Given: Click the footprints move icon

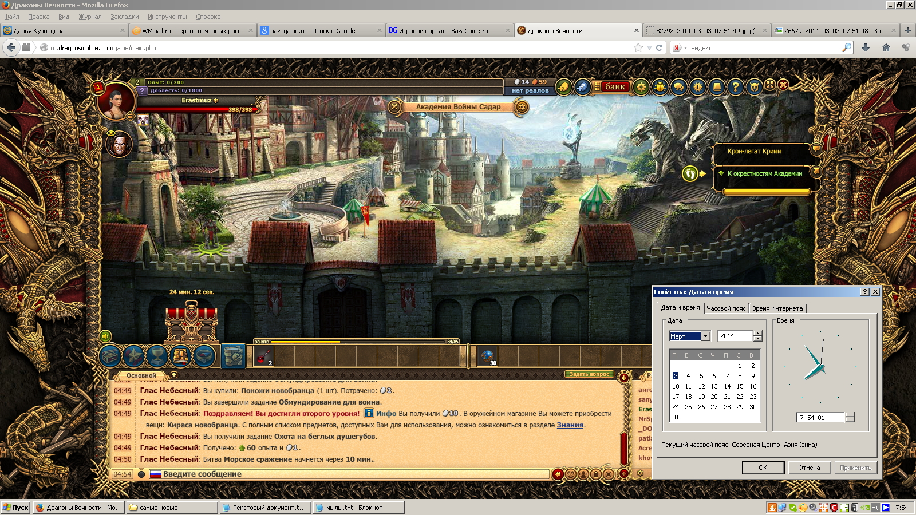Looking at the screenshot, I should tap(690, 173).
